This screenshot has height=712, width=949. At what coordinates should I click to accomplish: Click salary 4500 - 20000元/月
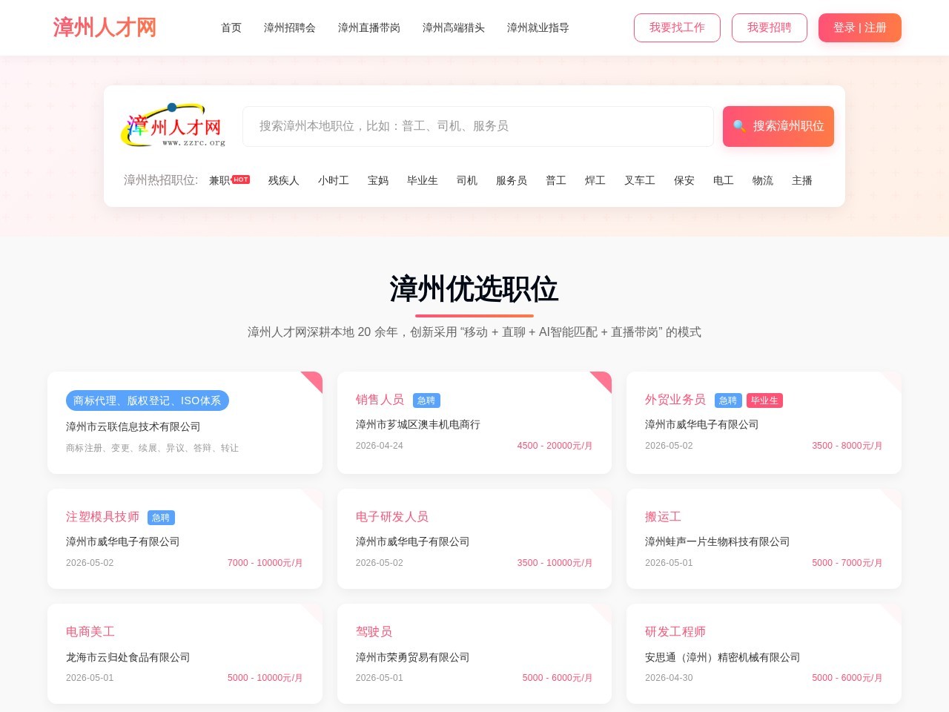point(555,446)
